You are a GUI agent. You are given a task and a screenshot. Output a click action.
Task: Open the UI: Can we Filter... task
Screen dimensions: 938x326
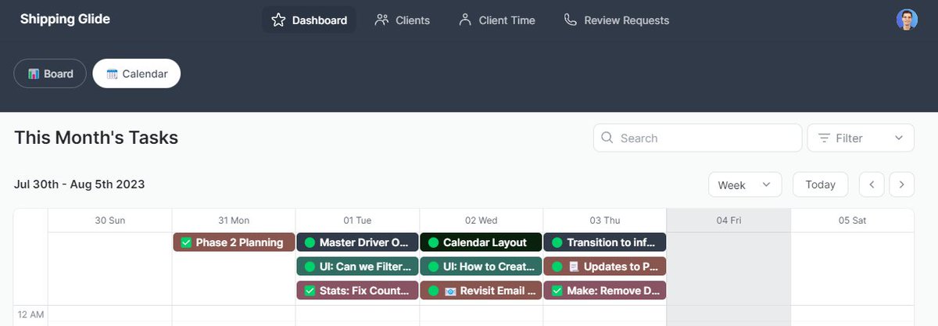(x=357, y=267)
